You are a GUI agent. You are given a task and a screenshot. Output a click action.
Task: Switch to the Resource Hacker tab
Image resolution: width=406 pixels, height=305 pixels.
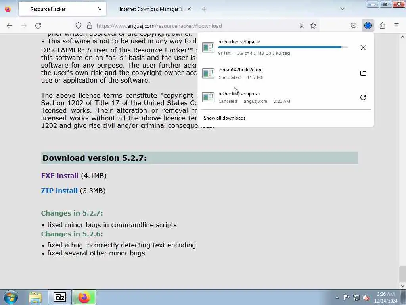[62, 9]
